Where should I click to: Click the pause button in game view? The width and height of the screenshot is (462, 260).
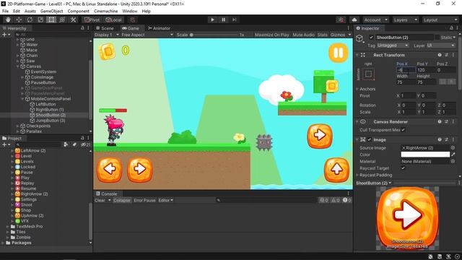click(339, 53)
